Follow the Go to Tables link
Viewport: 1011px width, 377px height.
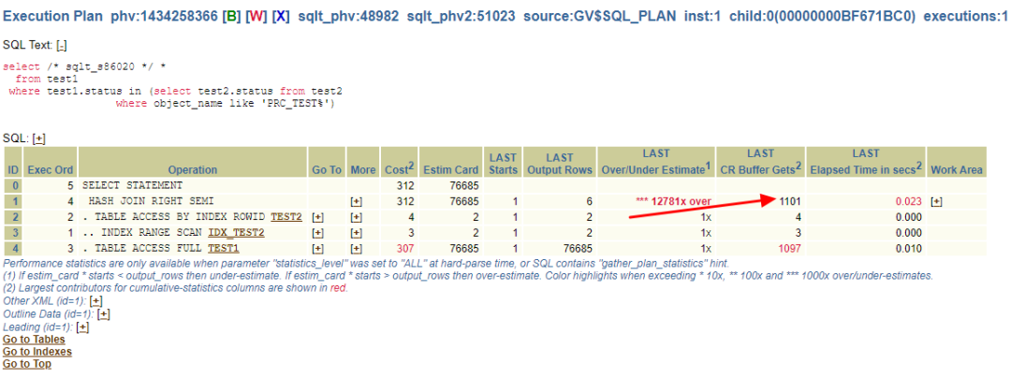tap(34, 339)
